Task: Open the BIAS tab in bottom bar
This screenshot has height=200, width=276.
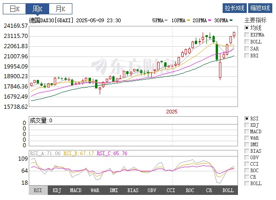Action: [133, 190]
